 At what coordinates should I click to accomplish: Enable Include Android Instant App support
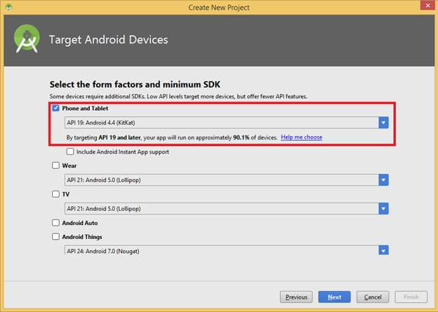click(x=70, y=151)
